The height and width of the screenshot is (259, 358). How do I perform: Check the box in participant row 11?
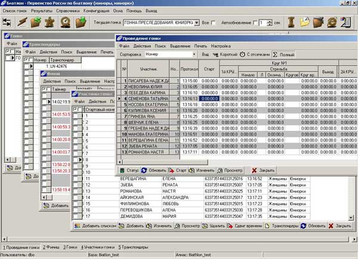tap(76, 179)
